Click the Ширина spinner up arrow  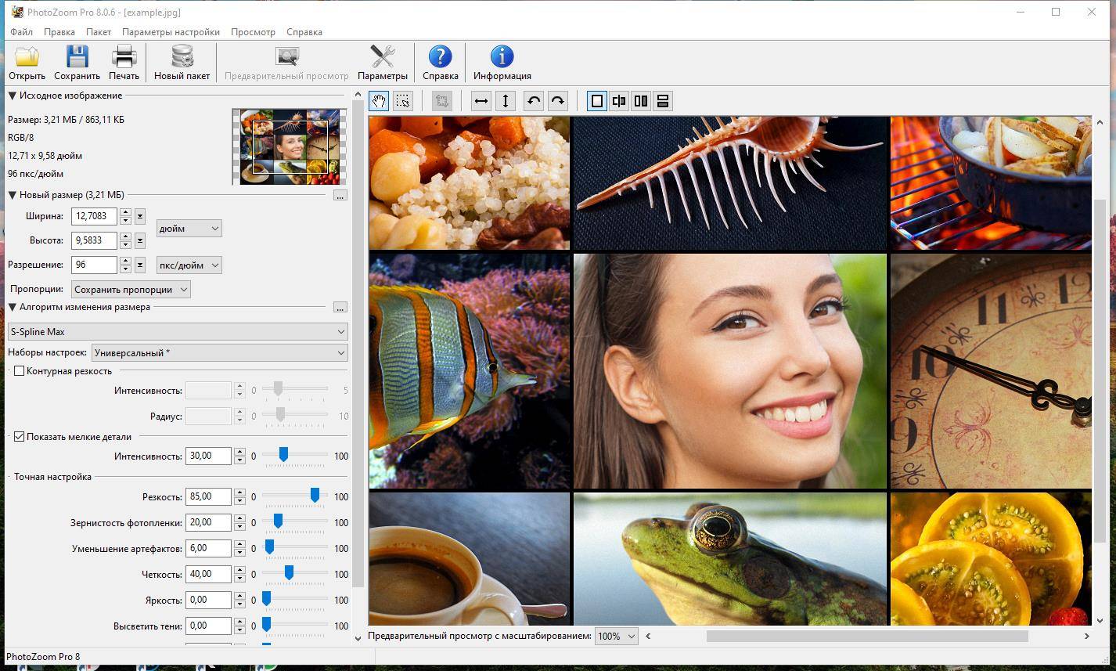coord(125,212)
